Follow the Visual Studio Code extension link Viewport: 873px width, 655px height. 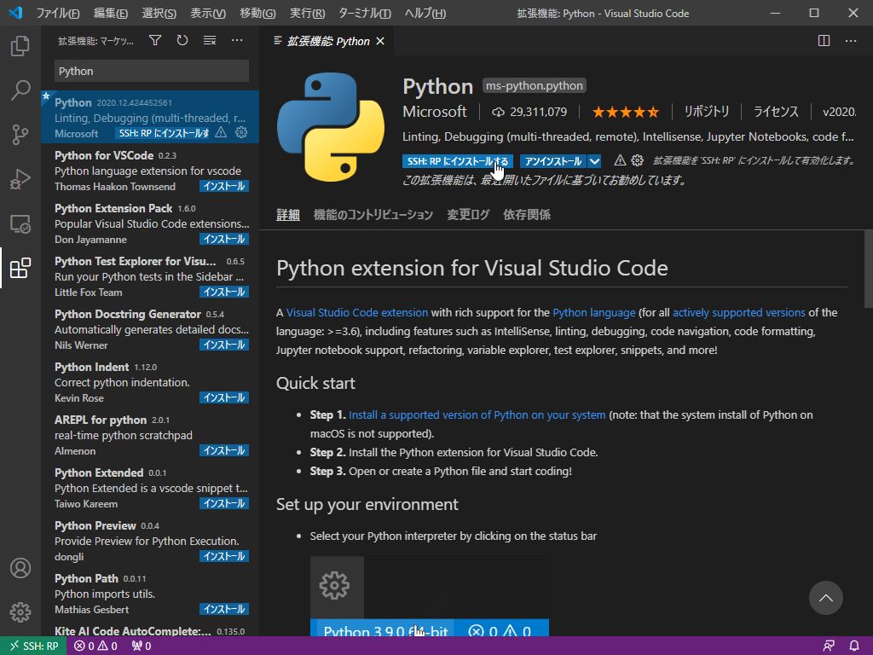coord(357,312)
